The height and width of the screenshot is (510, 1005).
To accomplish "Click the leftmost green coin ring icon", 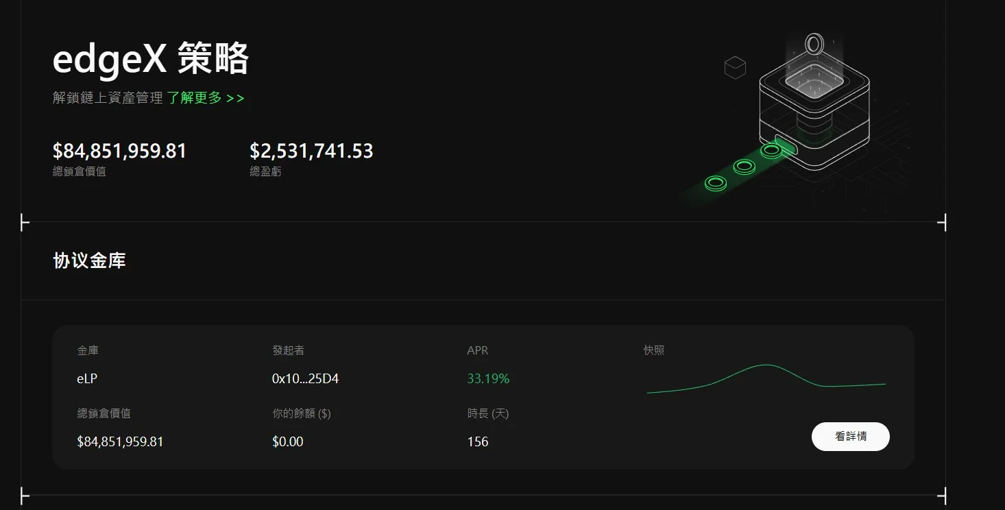I will coord(715,182).
